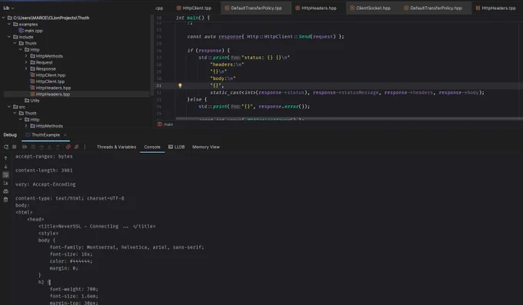
Task: Click the Send method call on line 24
Action: click(305, 37)
